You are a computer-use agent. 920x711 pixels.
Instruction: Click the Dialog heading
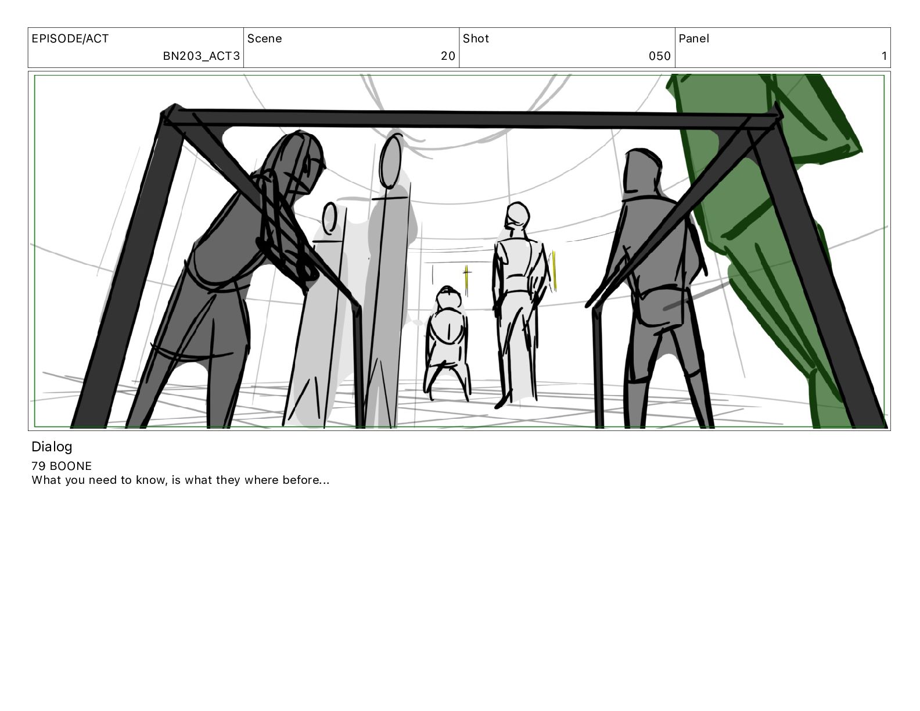(x=52, y=447)
